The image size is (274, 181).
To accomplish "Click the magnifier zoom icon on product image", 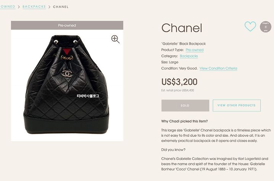I will pyautogui.click(x=115, y=39).
